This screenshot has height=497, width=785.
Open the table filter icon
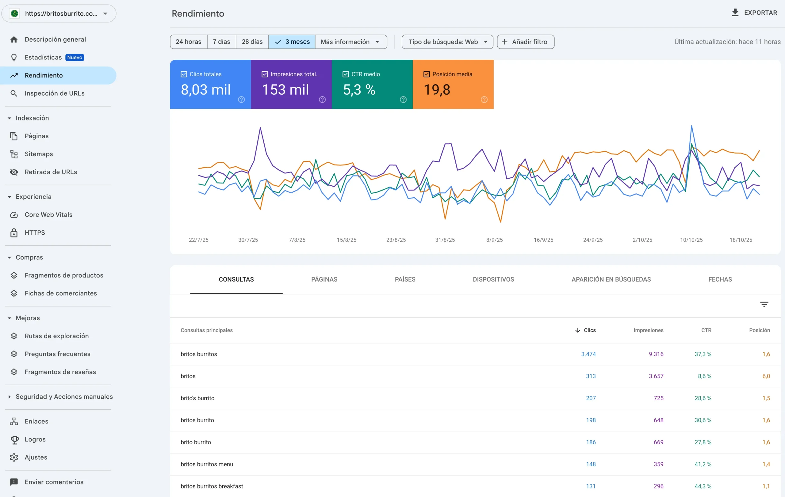tap(764, 304)
